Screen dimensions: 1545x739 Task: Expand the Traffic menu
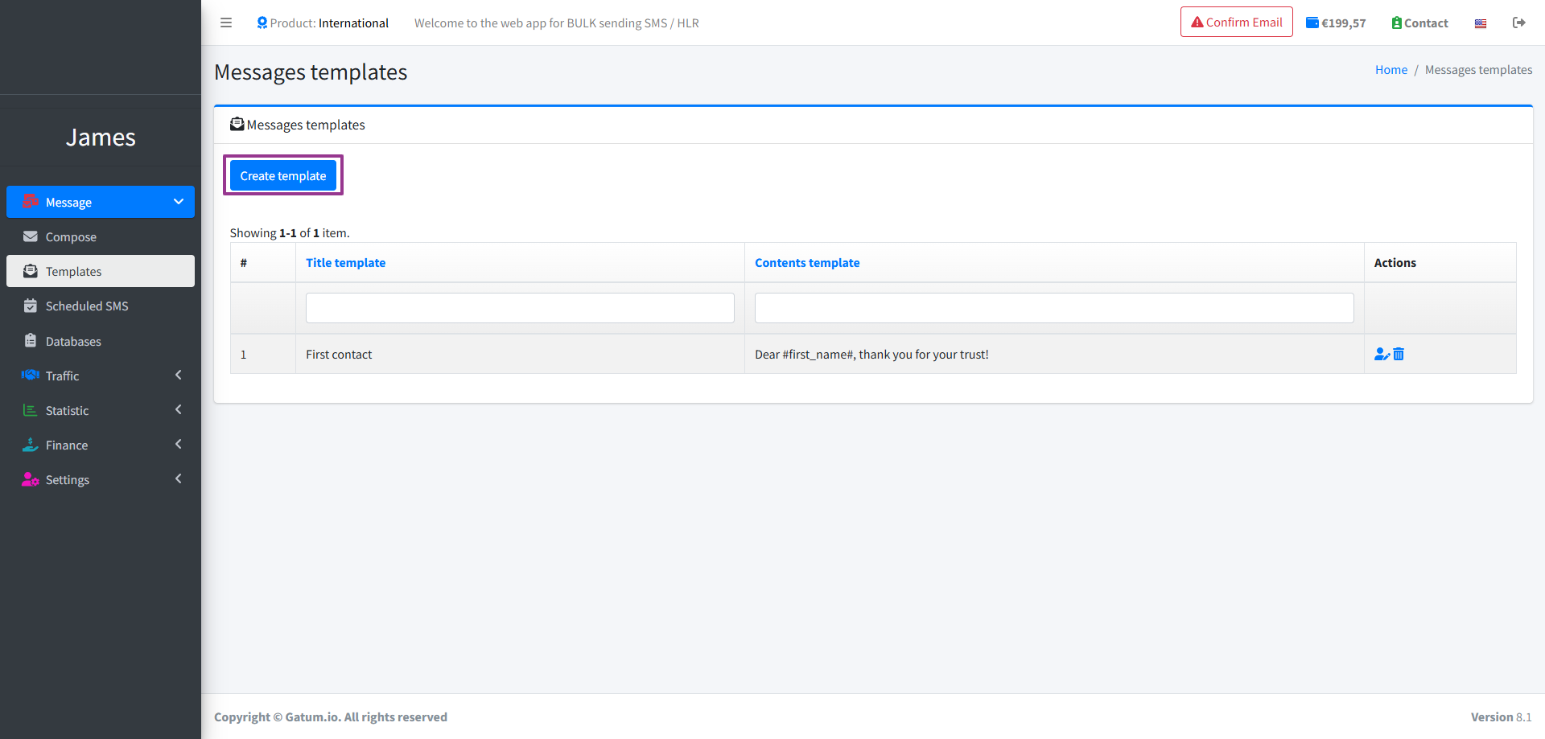pos(101,376)
